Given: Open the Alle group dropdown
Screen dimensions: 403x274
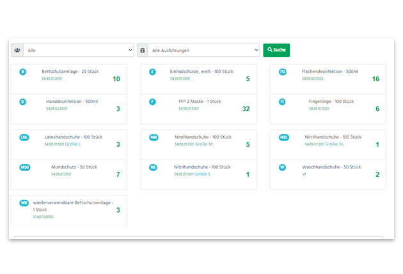Looking at the screenshot, I should pos(79,50).
